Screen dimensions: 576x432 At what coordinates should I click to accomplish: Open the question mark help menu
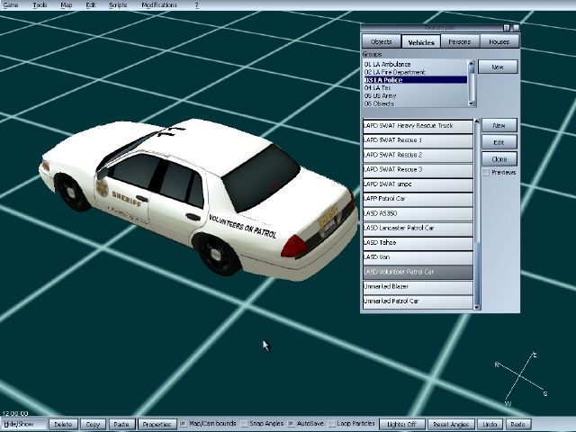coord(196,5)
